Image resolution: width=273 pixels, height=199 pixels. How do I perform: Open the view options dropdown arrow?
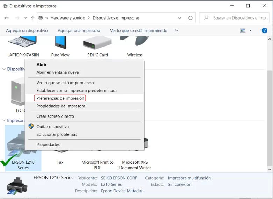point(250,31)
